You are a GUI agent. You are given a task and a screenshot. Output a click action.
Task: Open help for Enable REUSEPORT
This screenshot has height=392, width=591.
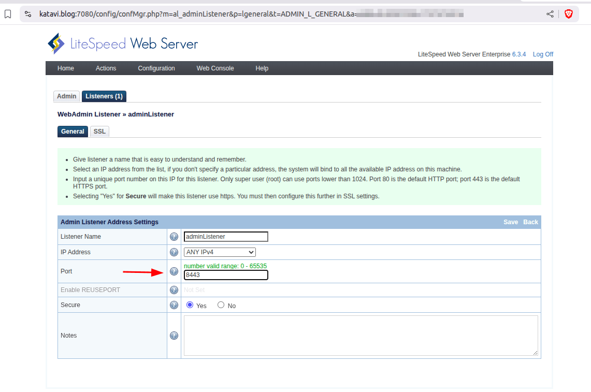pyautogui.click(x=174, y=289)
